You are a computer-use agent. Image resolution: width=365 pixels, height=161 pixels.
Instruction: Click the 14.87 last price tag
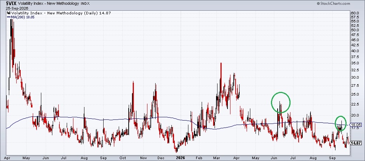[x=356, y=143]
